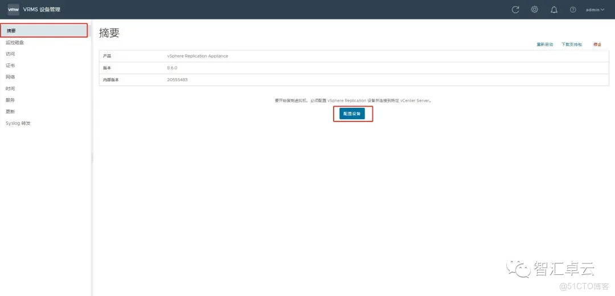The width and height of the screenshot is (615, 296).
Task: Click the vCenter Server instruction text
Action: pos(353,100)
